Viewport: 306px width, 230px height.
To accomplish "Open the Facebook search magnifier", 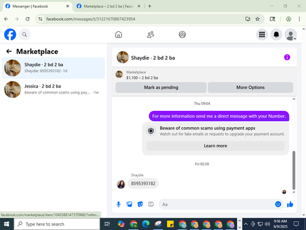I will [x=24, y=34].
